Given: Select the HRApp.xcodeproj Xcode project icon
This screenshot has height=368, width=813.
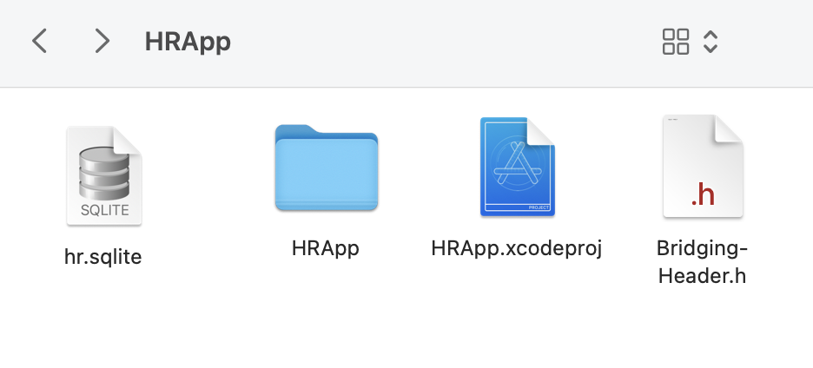Looking at the screenshot, I should (x=517, y=167).
